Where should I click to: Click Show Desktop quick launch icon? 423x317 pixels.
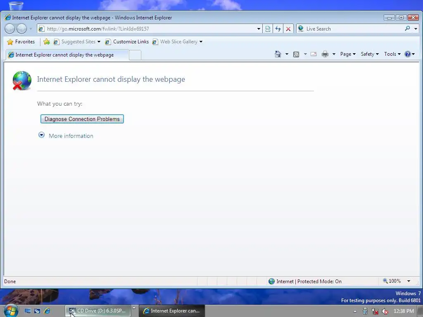pos(28,311)
